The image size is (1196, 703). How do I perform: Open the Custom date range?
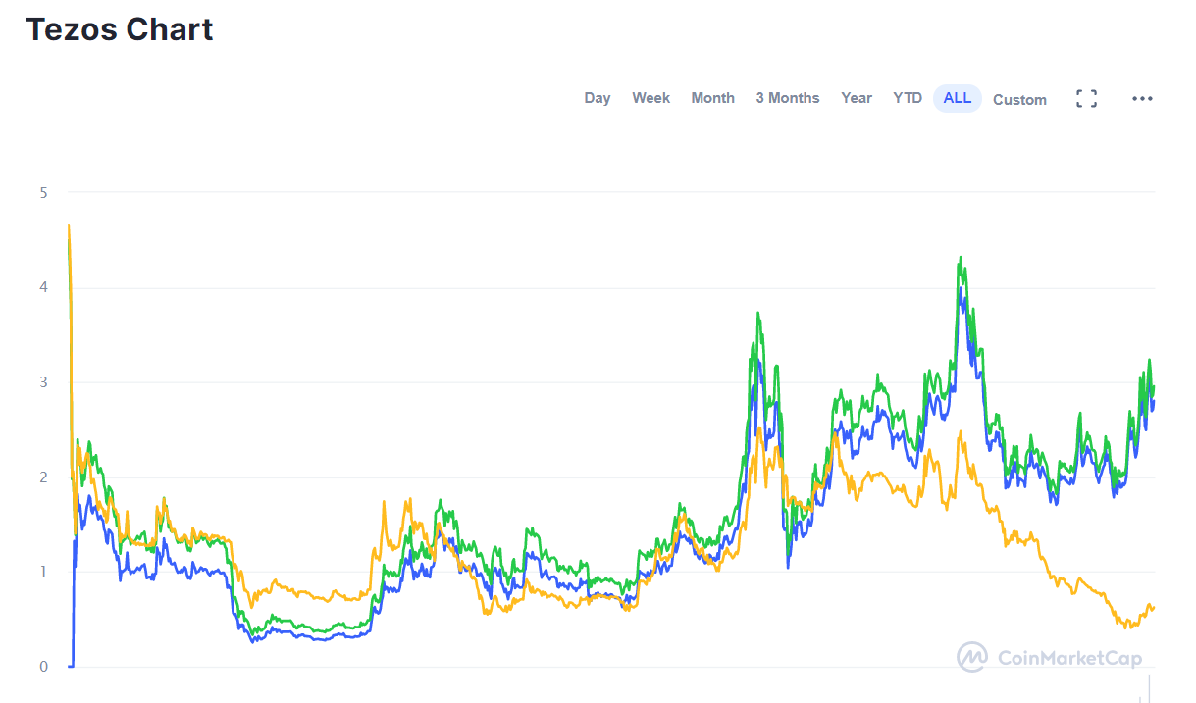tap(1019, 99)
